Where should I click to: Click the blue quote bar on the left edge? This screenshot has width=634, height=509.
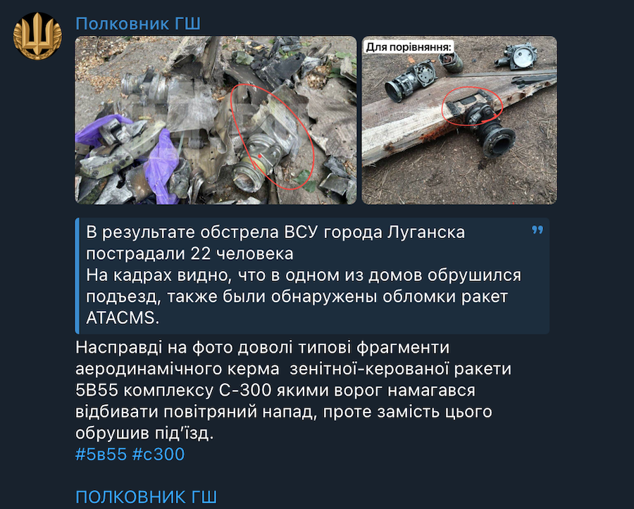pyautogui.click(x=77, y=275)
